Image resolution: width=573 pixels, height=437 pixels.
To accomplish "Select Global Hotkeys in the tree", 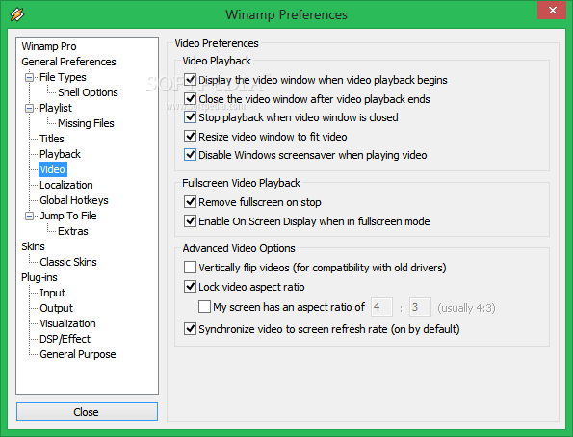I will coord(74,200).
